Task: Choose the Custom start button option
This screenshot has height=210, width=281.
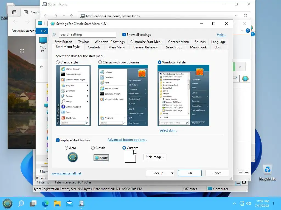Action: pos(124,148)
